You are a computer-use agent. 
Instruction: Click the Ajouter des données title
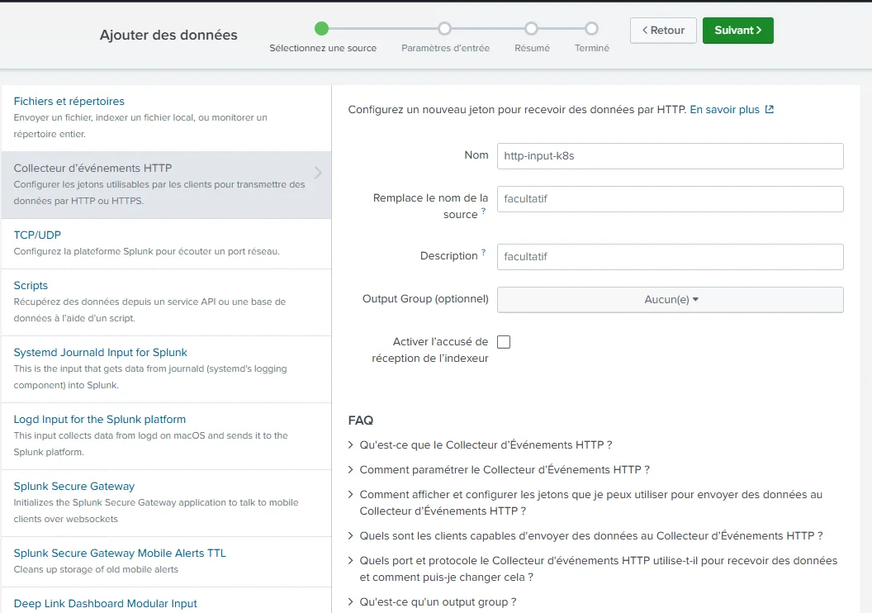pyautogui.click(x=168, y=35)
